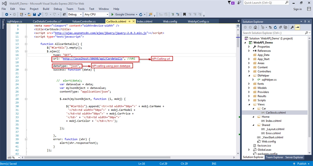The width and height of the screenshot is (313, 166).
Task: Click the localhost api/Cardetails URL link
Action: coord(93,59)
